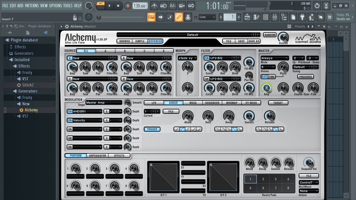Click the Glitch2 plugin item
356x200 pixels.
(x=28, y=85)
